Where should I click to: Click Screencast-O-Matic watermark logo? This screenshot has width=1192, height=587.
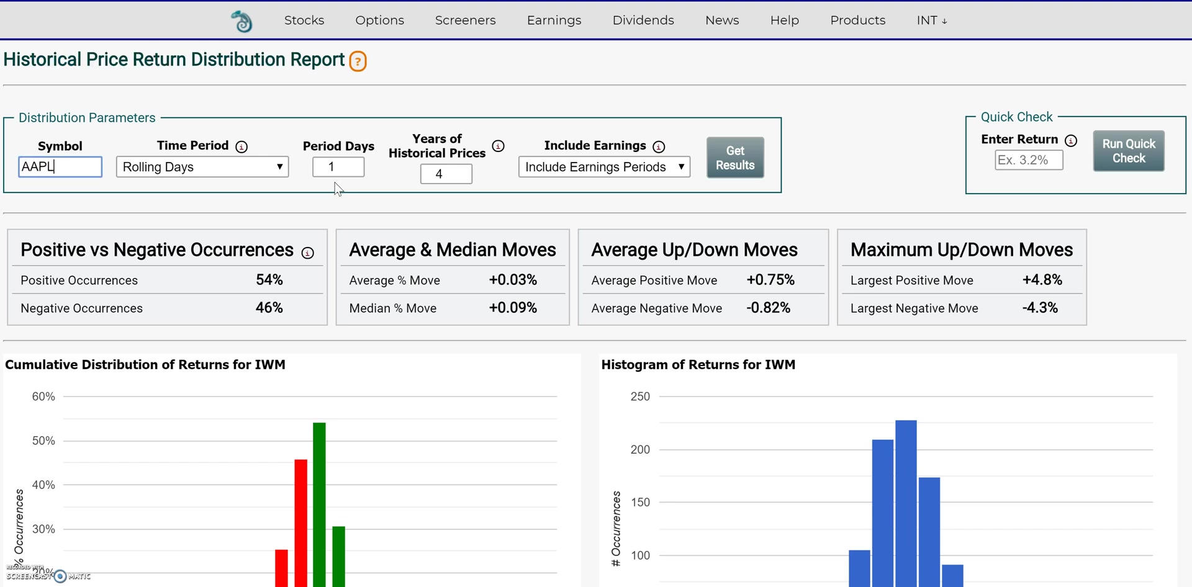coord(60,576)
